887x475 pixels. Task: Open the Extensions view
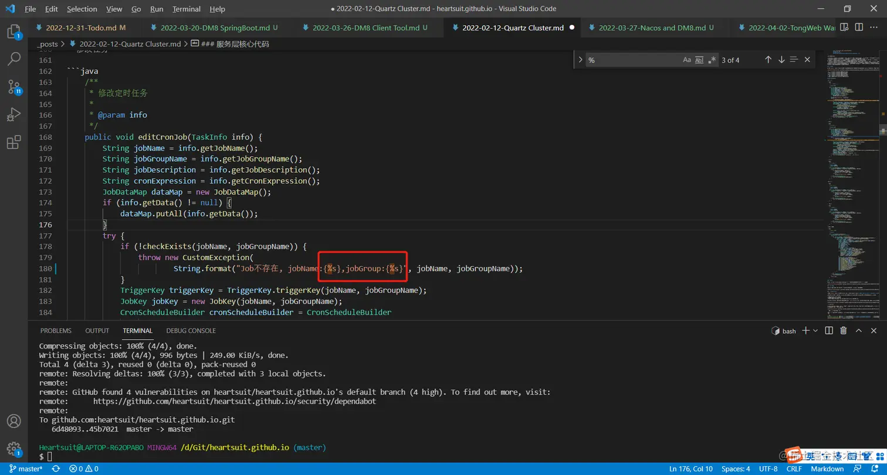(x=13, y=142)
